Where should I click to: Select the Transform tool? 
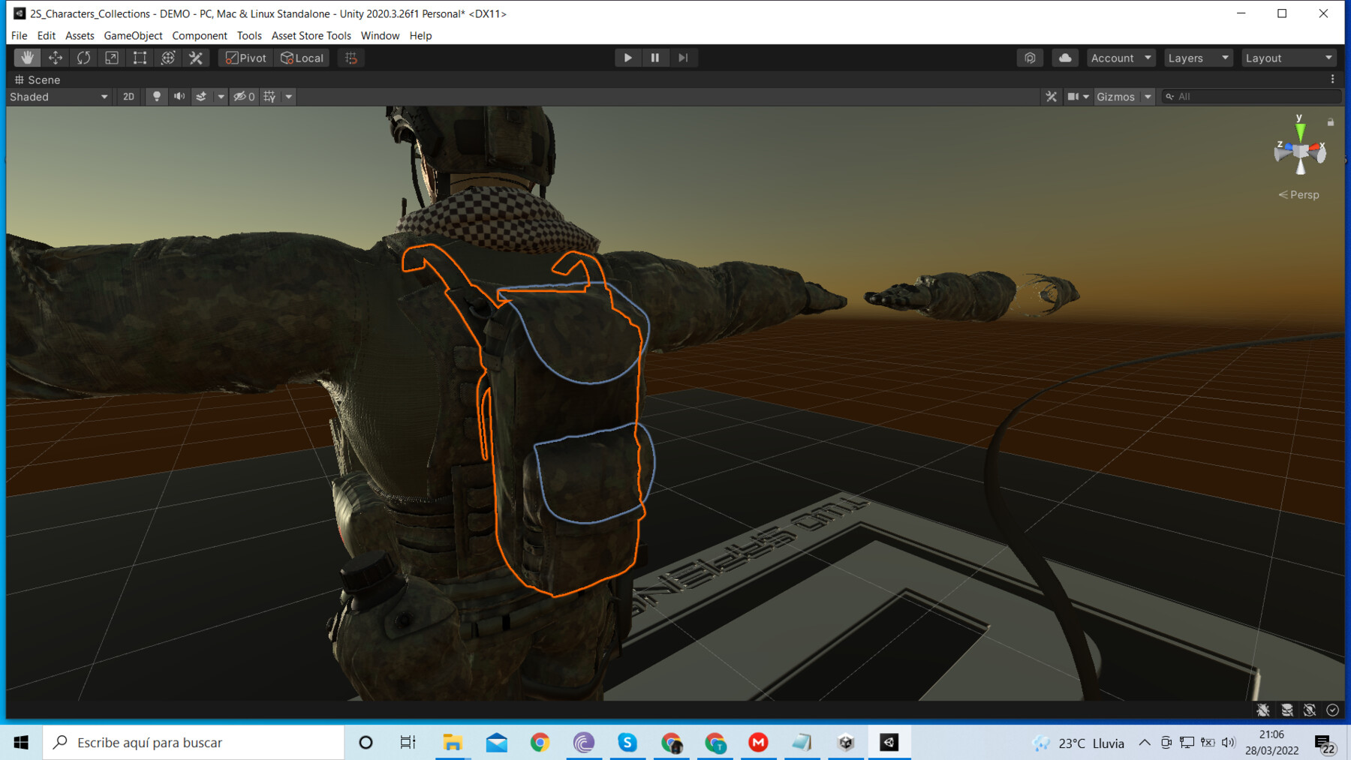pyautogui.click(x=168, y=58)
